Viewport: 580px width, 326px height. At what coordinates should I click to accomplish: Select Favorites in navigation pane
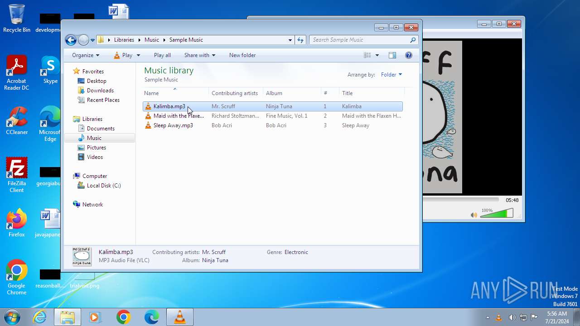coord(93,72)
